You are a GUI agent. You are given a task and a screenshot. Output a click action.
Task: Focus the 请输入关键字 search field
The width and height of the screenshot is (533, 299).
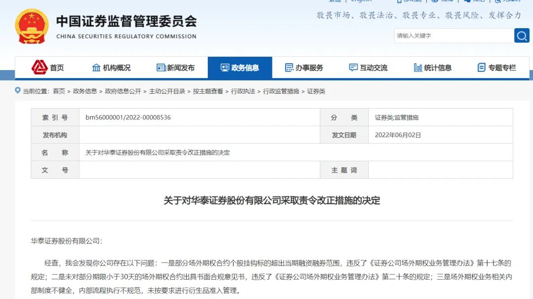pos(454,36)
